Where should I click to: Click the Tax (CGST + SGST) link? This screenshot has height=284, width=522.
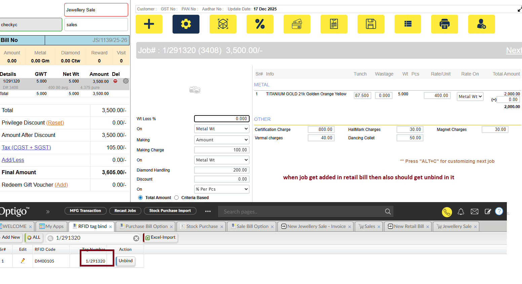(26, 147)
